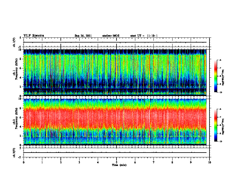Screen dimensions: 236x182
Task: Click time axis tick label "8"
Action: (172, 162)
